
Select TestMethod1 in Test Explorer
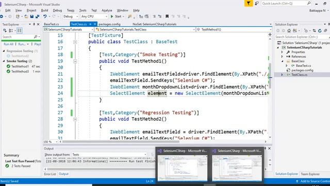pos(20,66)
